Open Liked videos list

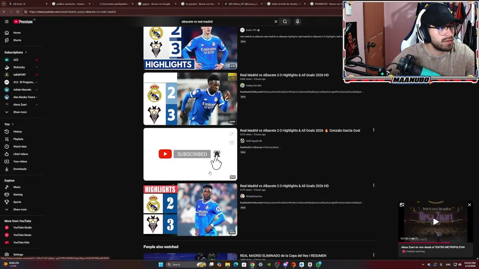point(21,154)
